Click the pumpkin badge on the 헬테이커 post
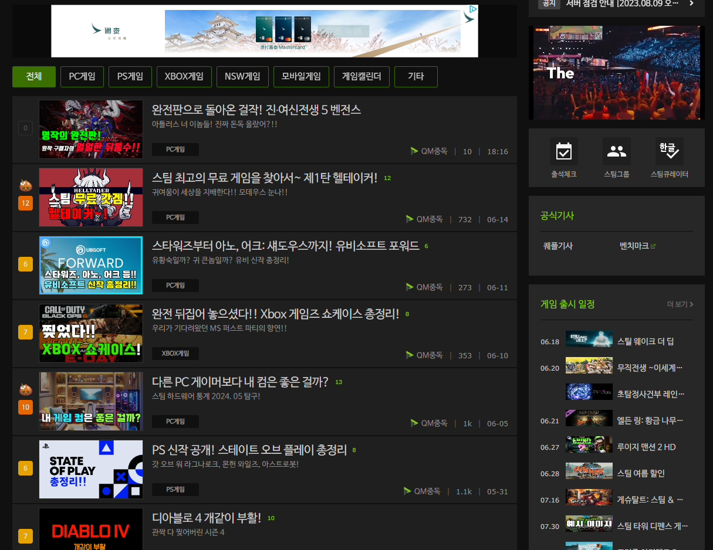 tap(25, 186)
